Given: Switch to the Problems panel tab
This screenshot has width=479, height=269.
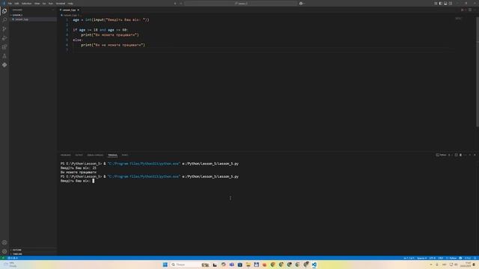Looking at the screenshot, I should pos(66,155).
